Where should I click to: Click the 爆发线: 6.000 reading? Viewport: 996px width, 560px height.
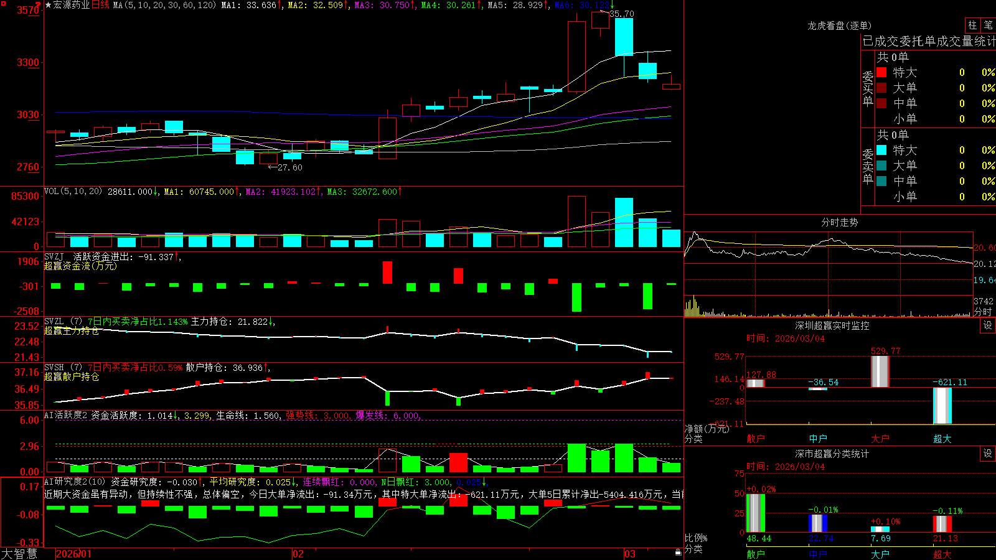[x=388, y=416]
